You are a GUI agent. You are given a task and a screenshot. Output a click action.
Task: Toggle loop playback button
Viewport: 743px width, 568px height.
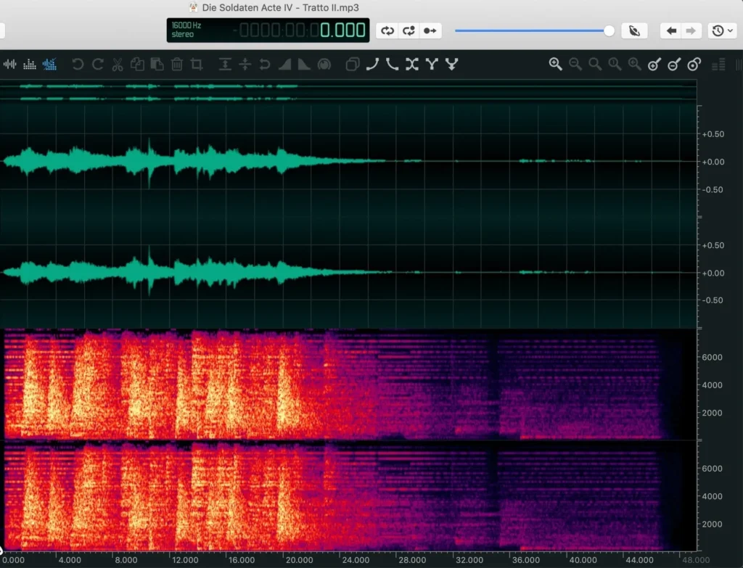coord(387,30)
